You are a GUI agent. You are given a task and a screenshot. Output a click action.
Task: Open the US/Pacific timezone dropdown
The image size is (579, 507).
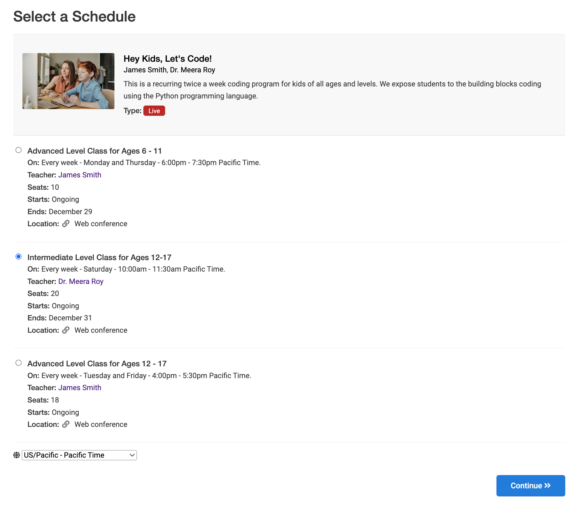80,455
